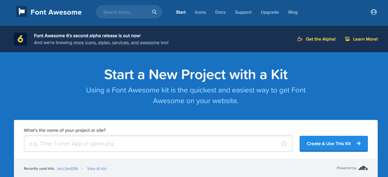The height and width of the screenshot is (177, 388).
Task: Click "What's the name of your project or site?" label
Action: [65, 130]
